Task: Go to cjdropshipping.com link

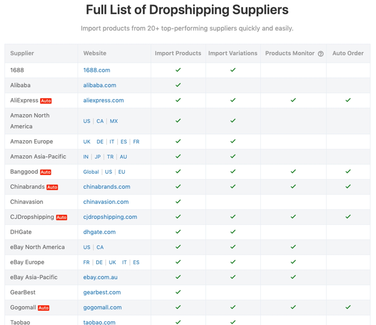Action: [110, 217]
